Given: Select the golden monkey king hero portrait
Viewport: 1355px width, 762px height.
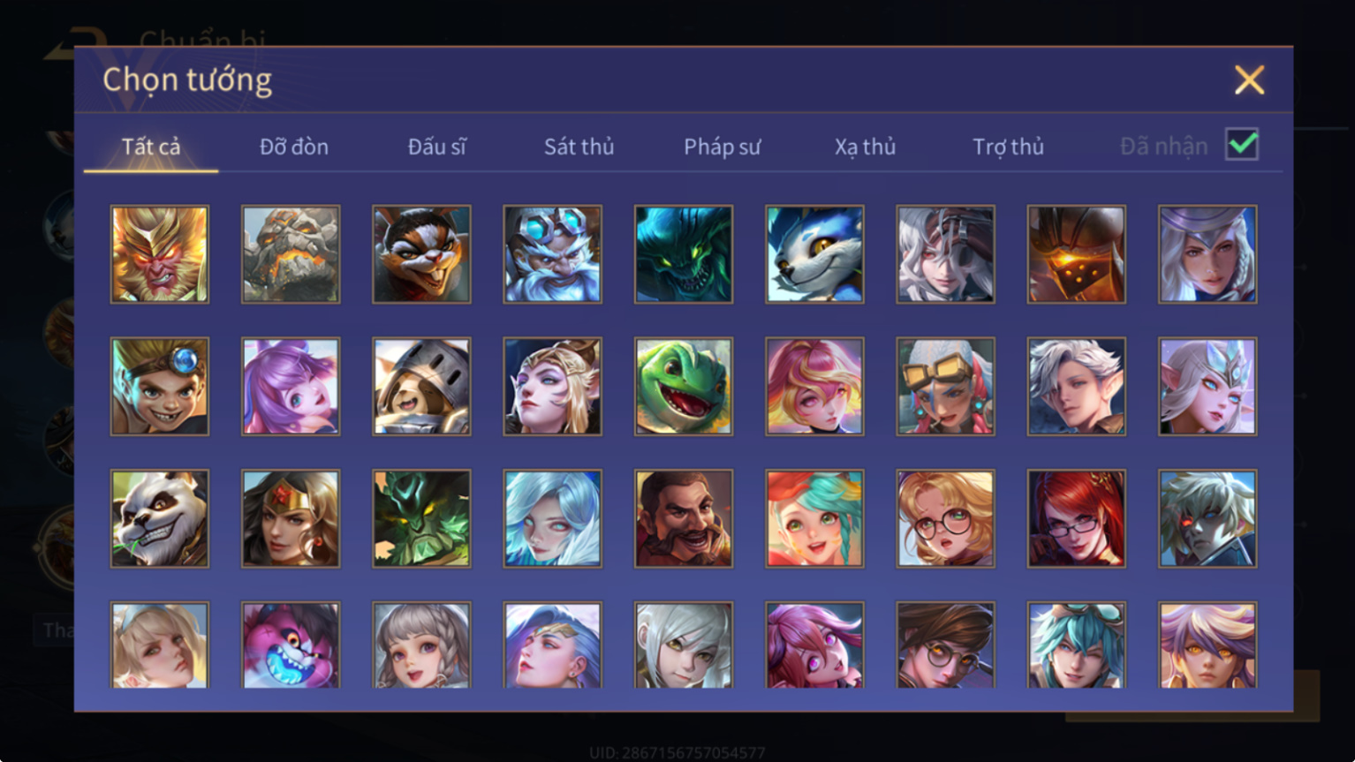Looking at the screenshot, I should [x=160, y=254].
